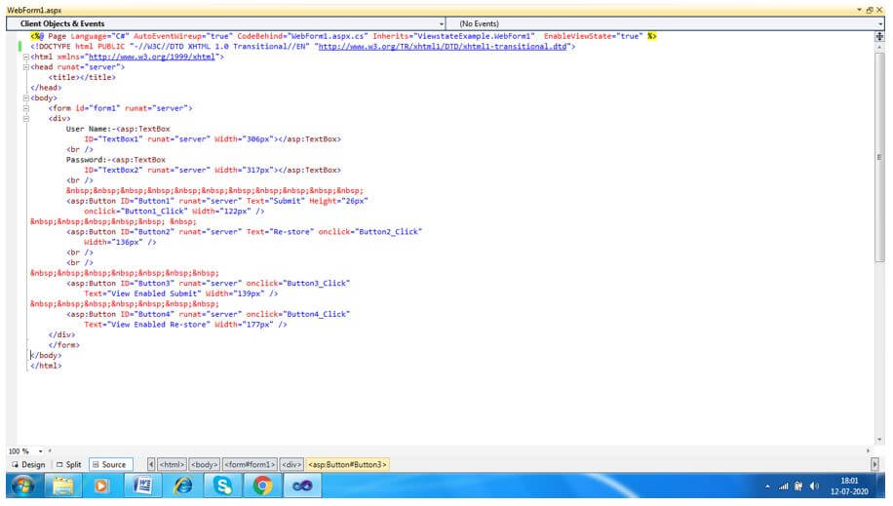Launch Windows Media Player taskbar icon
The image size is (893, 506).
[101, 487]
